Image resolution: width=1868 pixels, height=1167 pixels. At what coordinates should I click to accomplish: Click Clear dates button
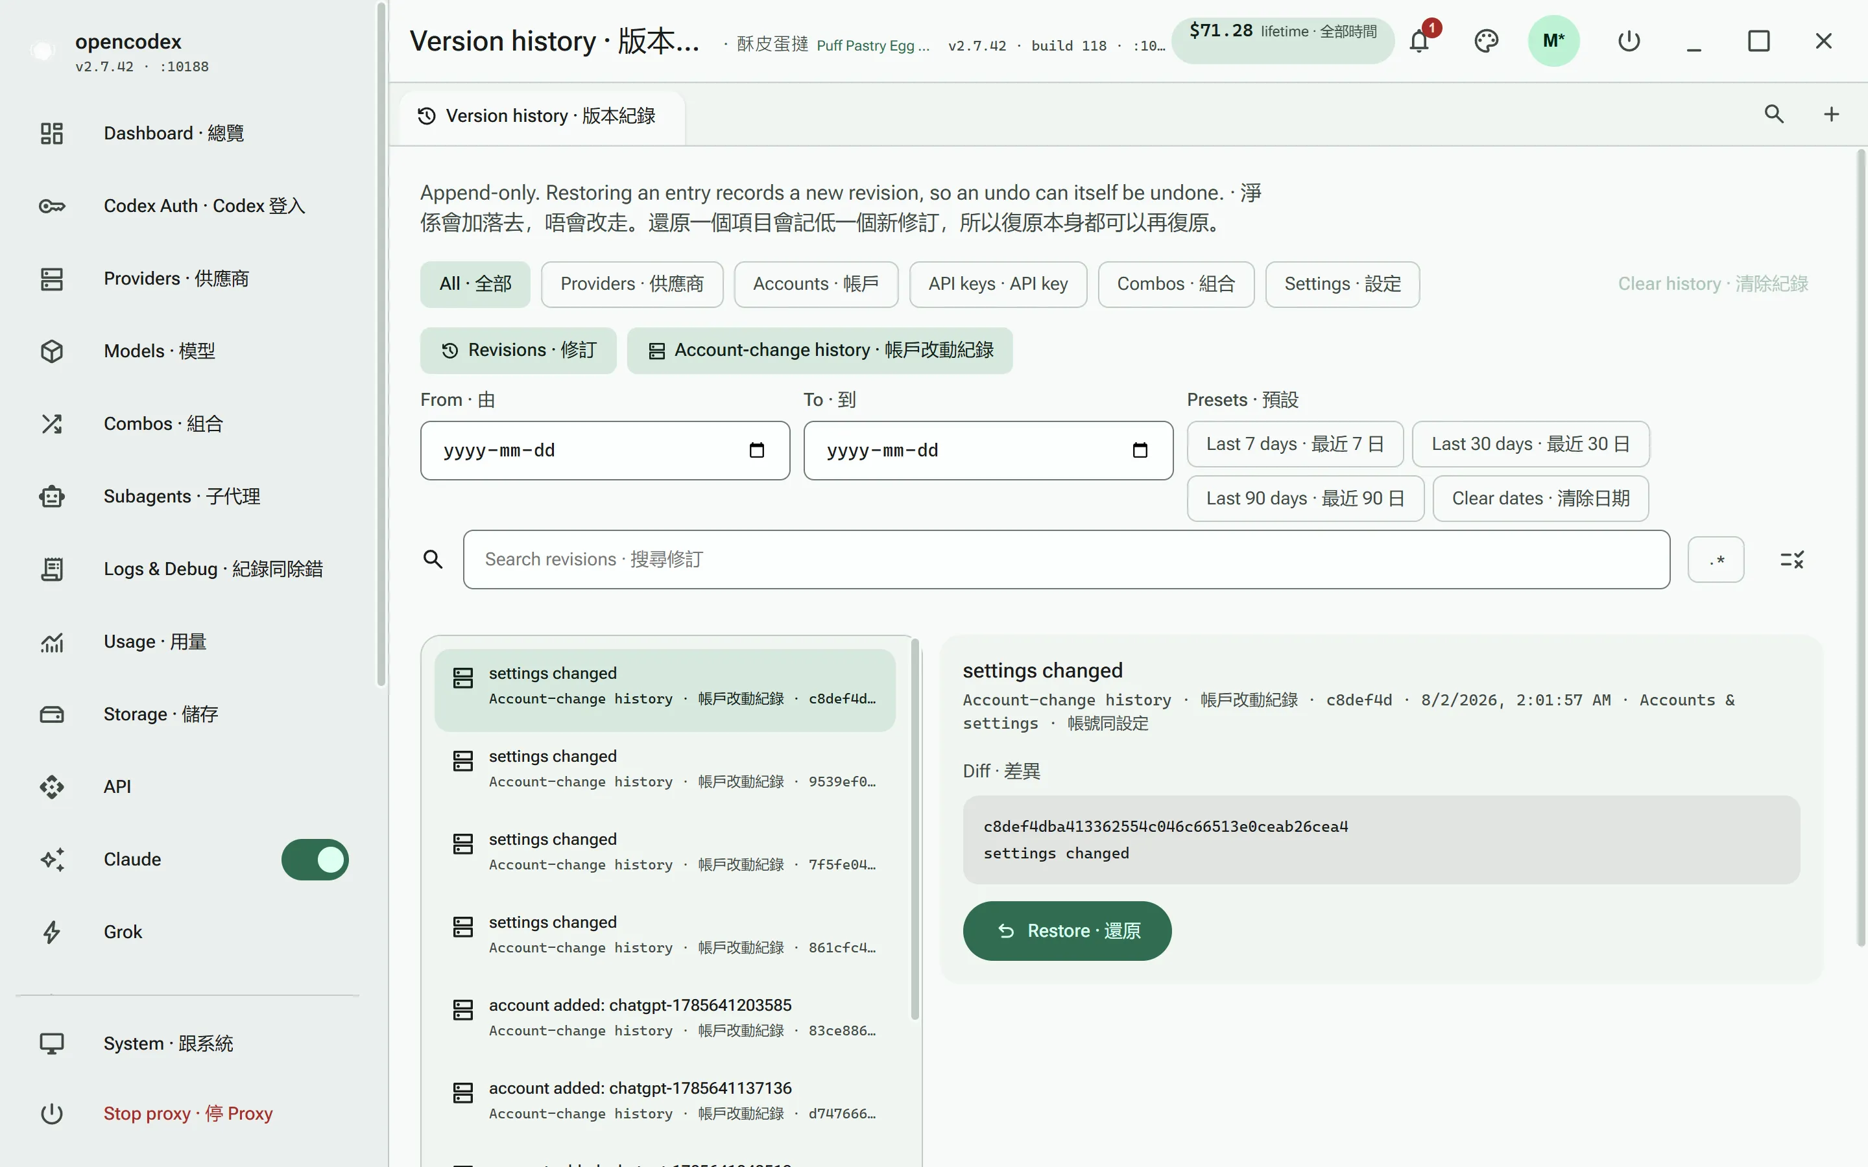pos(1540,499)
